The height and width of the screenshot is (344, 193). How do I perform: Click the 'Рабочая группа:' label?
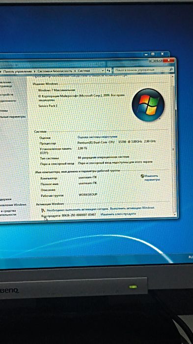click(x=52, y=195)
